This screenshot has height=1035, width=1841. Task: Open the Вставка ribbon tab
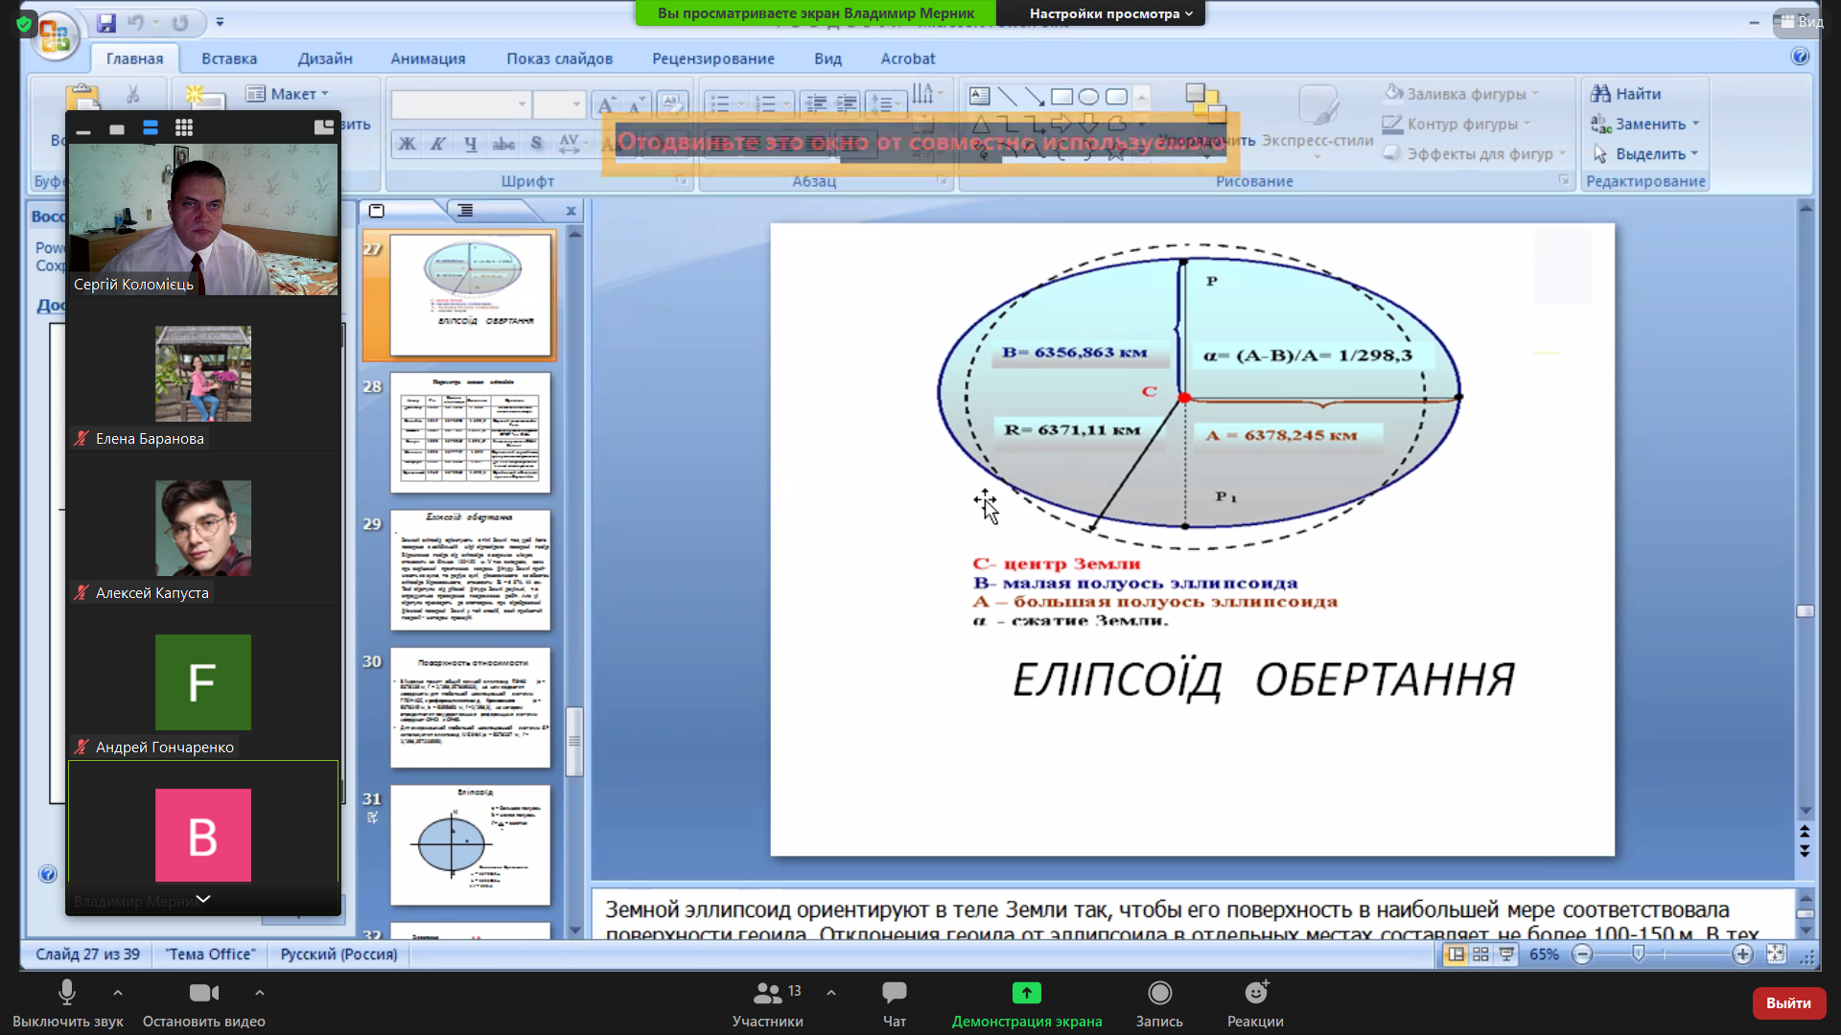pos(229,58)
